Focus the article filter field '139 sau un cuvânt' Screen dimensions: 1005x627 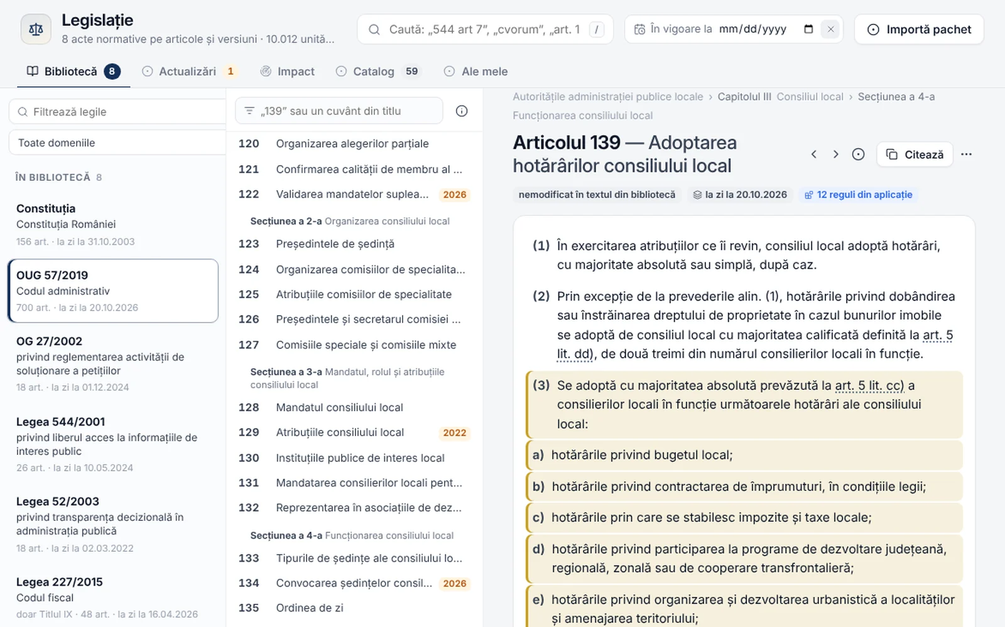[339, 111]
